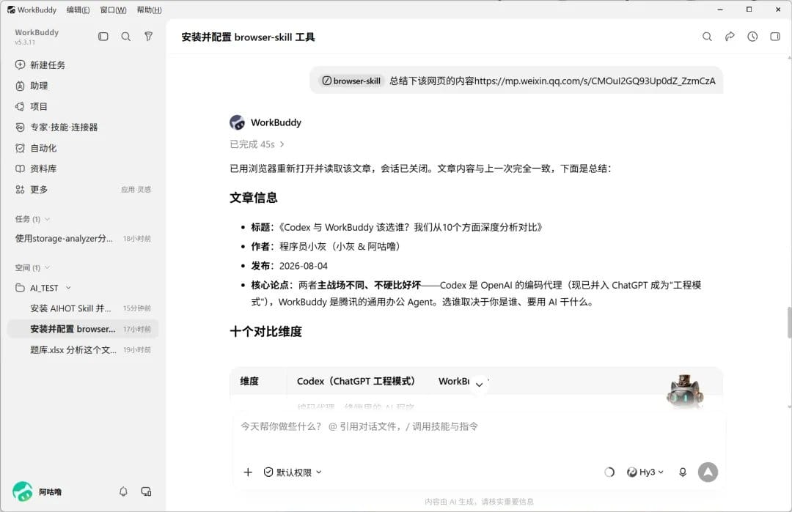
Task: Click the WorkBuddy robot avatar in reply
Action: tap(237, 122)
